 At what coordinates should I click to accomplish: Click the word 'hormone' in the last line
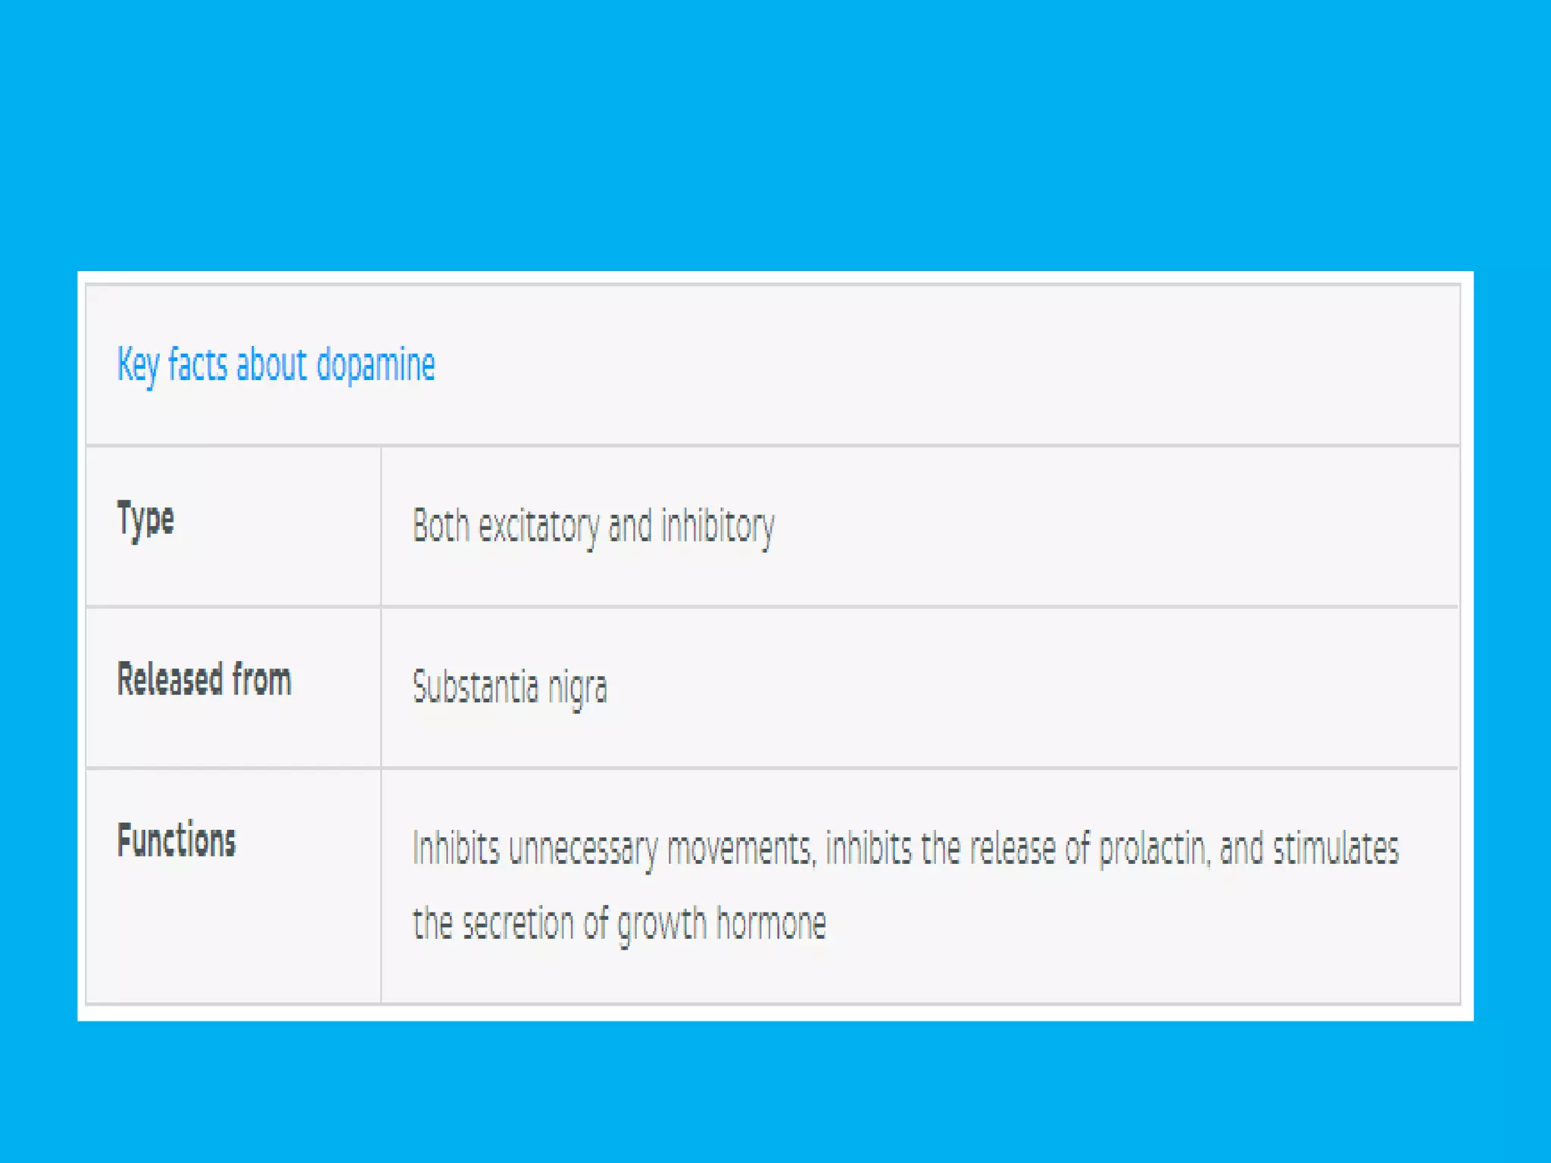[x=771, y=923]
